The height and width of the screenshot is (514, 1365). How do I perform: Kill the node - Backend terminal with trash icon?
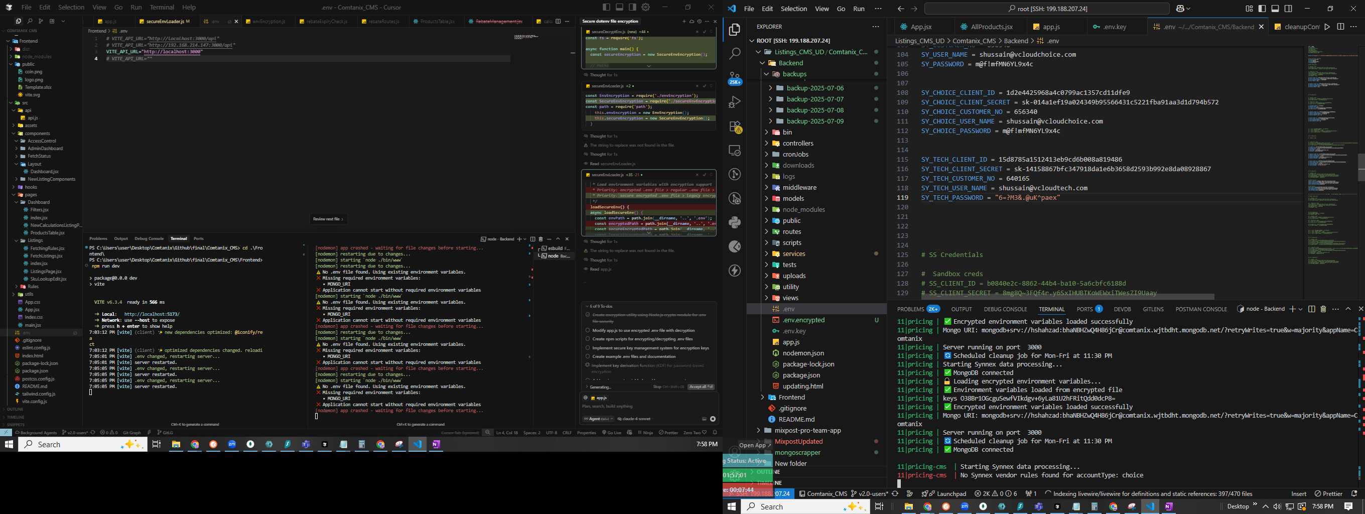(1323, 309)
